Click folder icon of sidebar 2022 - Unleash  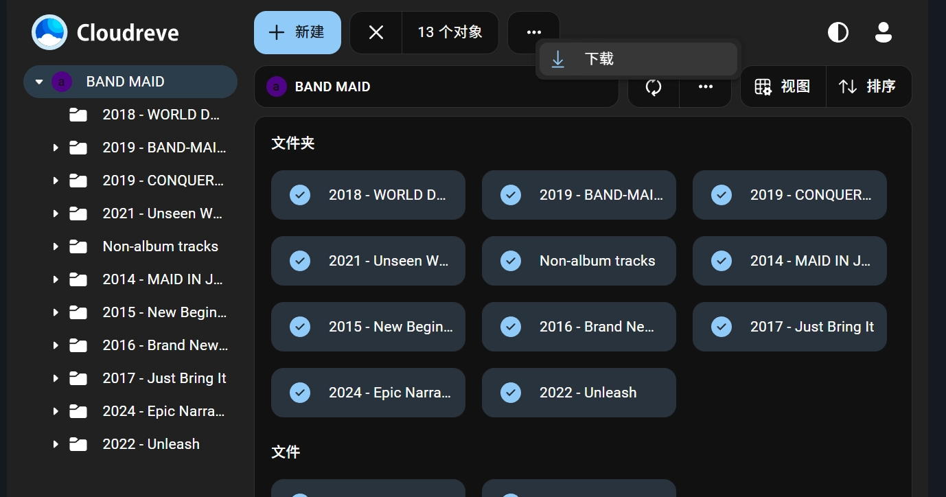78,444
